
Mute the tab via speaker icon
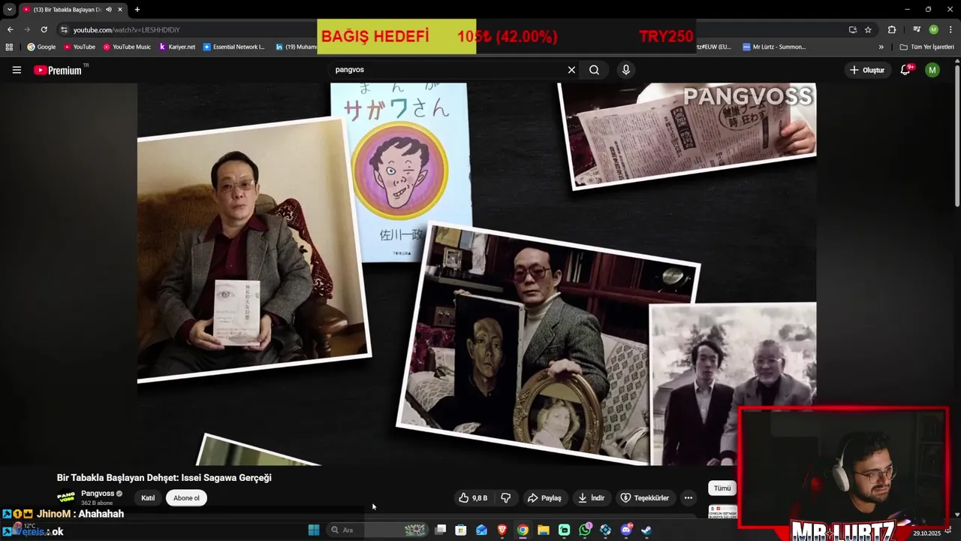click(109, 10)
